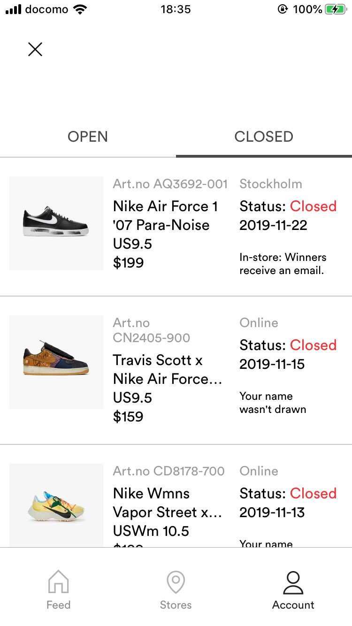This screenshot has width=352, height=626.
Task: Tap the signal strength bars icon
Action: 13,9
